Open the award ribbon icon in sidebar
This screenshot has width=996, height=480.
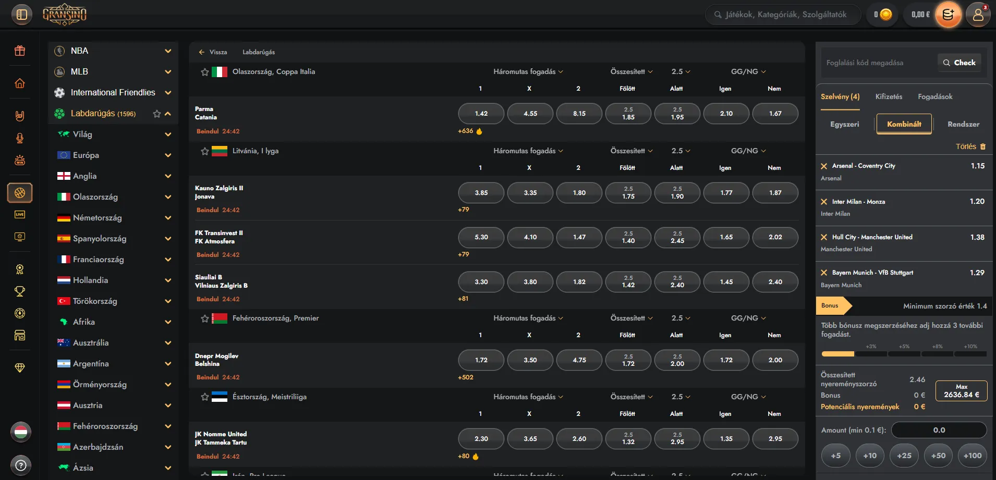(20, 269)
